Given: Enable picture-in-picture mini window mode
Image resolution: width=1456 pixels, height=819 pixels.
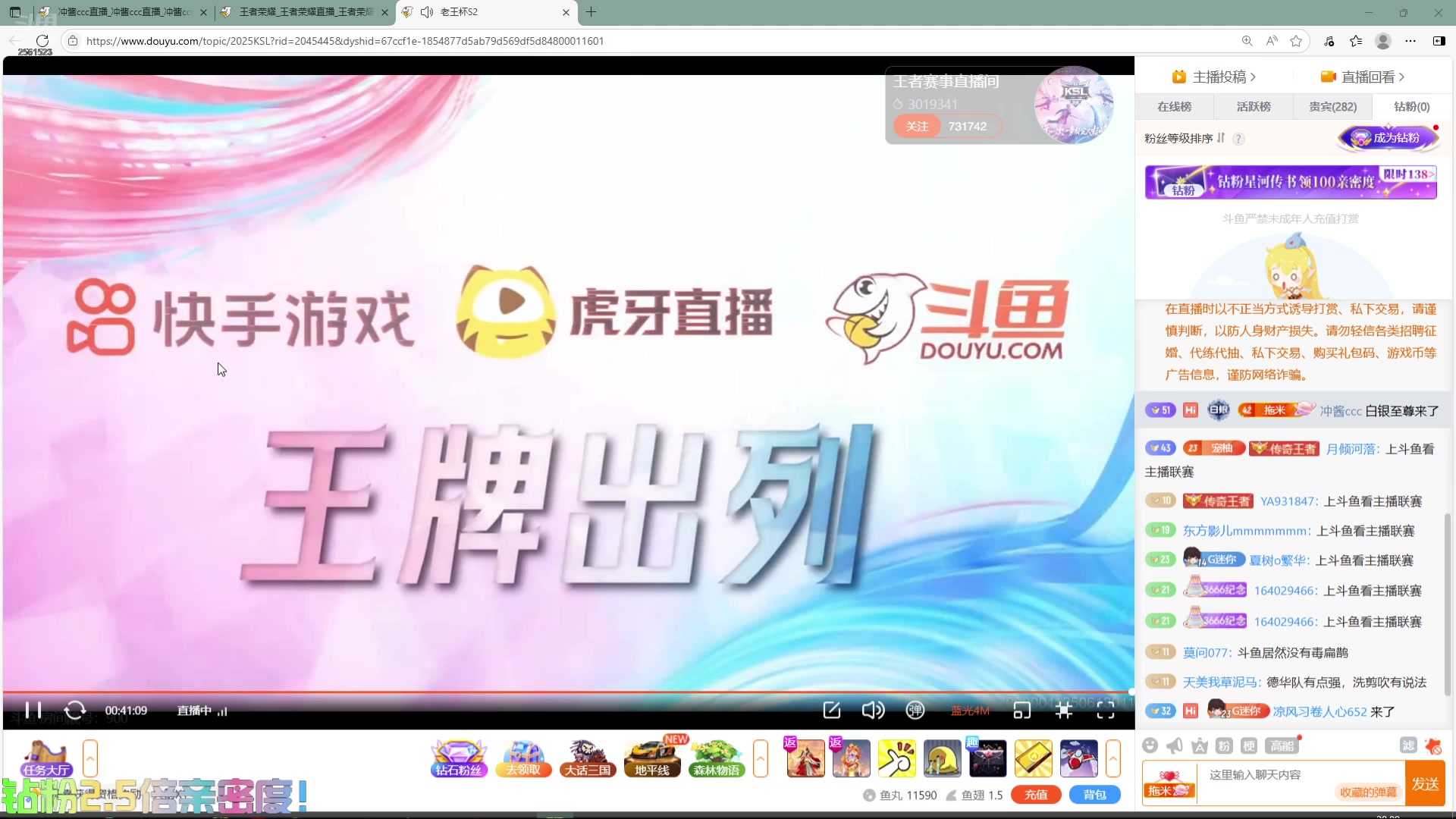Looking at the screenshot, I should [x=1022, y=711].
